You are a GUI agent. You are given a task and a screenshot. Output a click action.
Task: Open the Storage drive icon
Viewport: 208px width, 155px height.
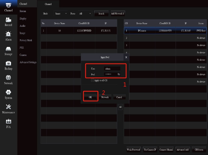click(8, 49)
